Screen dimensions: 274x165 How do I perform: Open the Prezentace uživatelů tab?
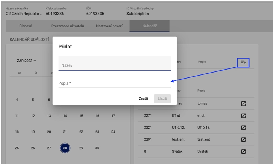[x=68, y=26]
